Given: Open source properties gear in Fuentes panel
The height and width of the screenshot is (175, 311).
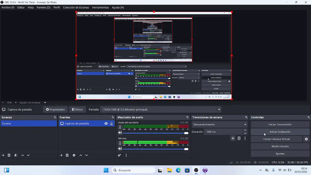Looking at the screenshot, I should point(74,155).
